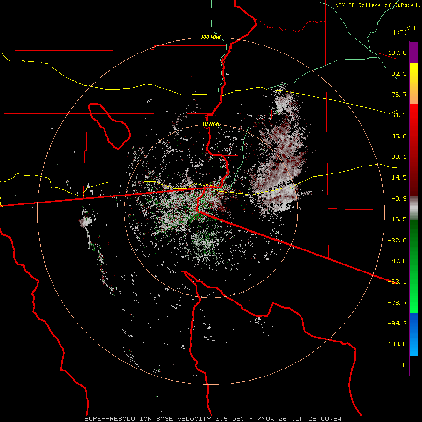Pick the purple segment of the velocity color bar
Screen dimensions: 422x422
tap(414, 53)
